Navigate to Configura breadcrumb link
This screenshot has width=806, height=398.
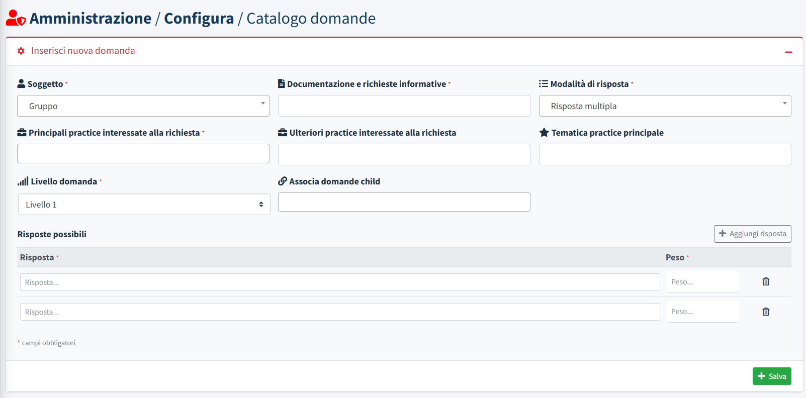[x=199, y=19]
